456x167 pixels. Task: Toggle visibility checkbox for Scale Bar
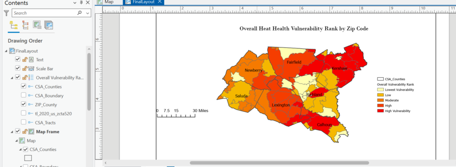point(17,68)
